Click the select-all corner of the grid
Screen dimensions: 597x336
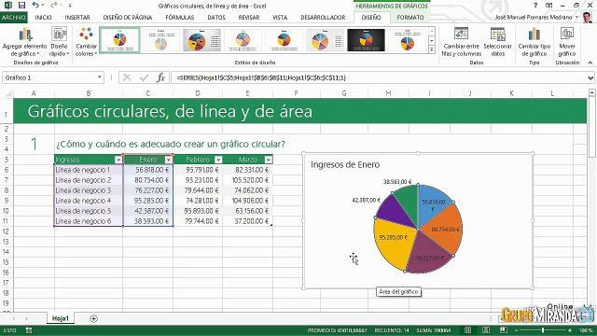(x=7, y=93)
